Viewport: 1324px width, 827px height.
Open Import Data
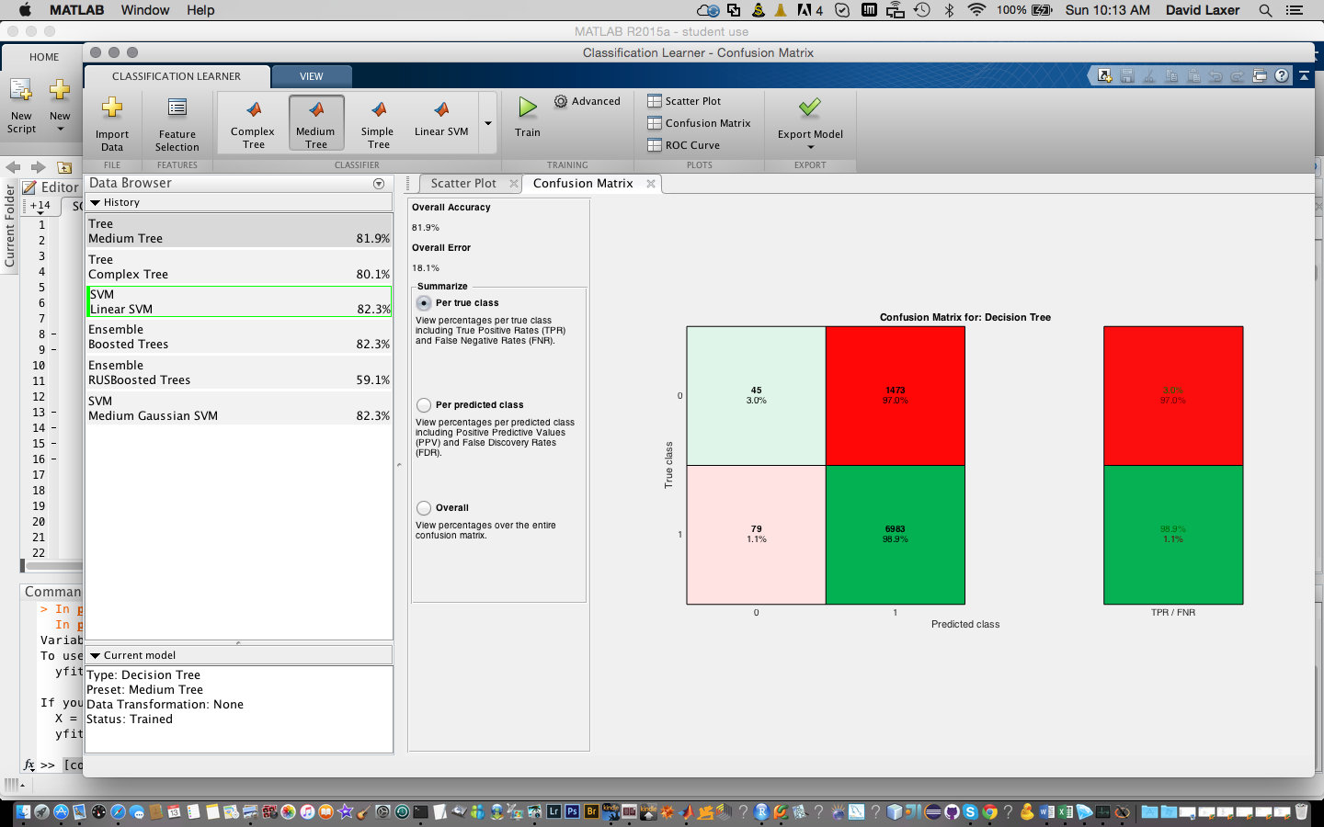pos(112,124)
